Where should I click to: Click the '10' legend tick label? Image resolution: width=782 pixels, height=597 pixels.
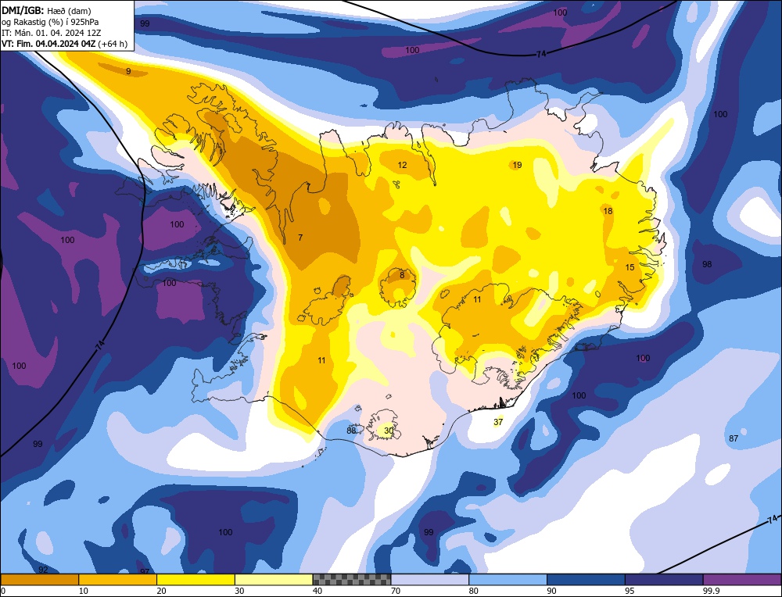click(x=84, y=592)
